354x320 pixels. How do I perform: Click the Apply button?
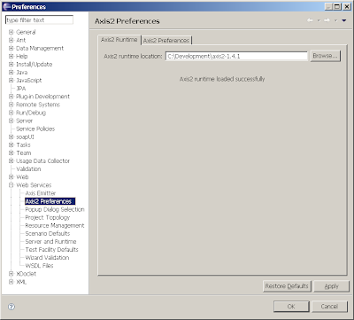point(331,286)
